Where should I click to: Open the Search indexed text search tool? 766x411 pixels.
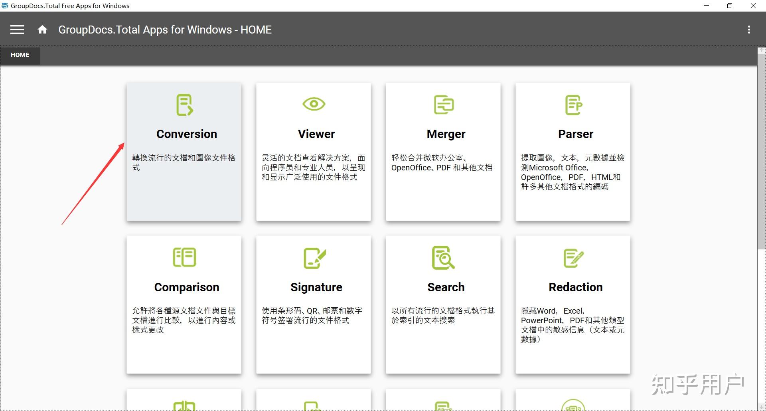[443, 304]
